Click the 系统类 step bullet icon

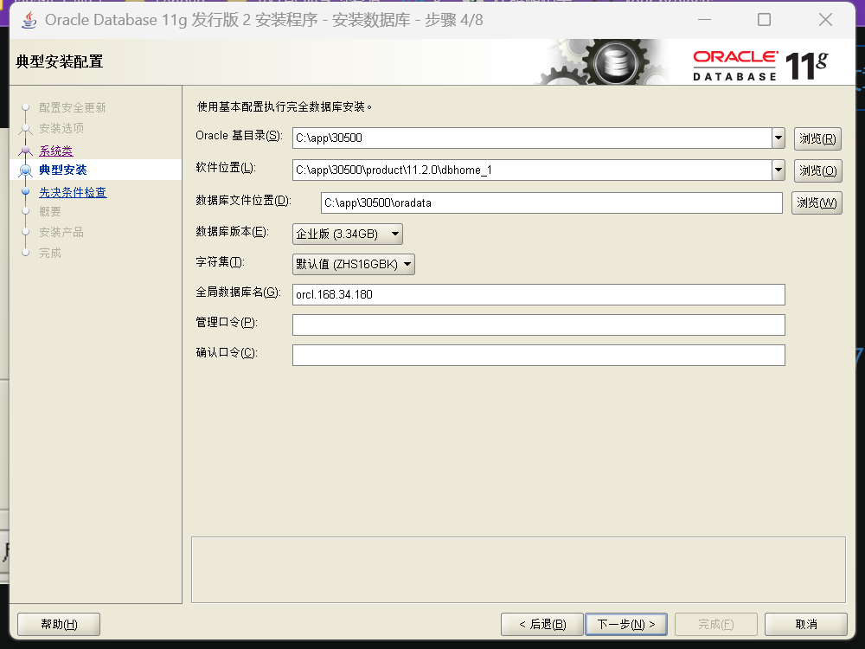(x=25, y=150)
